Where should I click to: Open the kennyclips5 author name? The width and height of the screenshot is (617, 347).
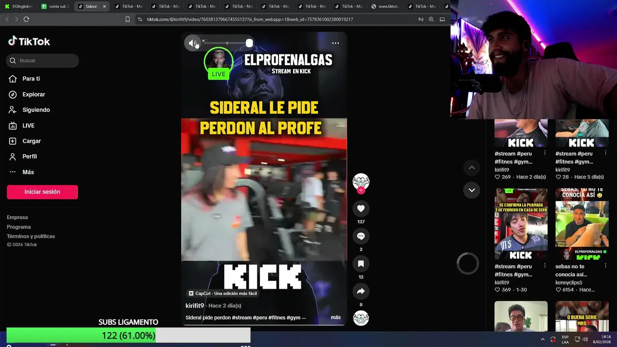(x=569, y=282)
